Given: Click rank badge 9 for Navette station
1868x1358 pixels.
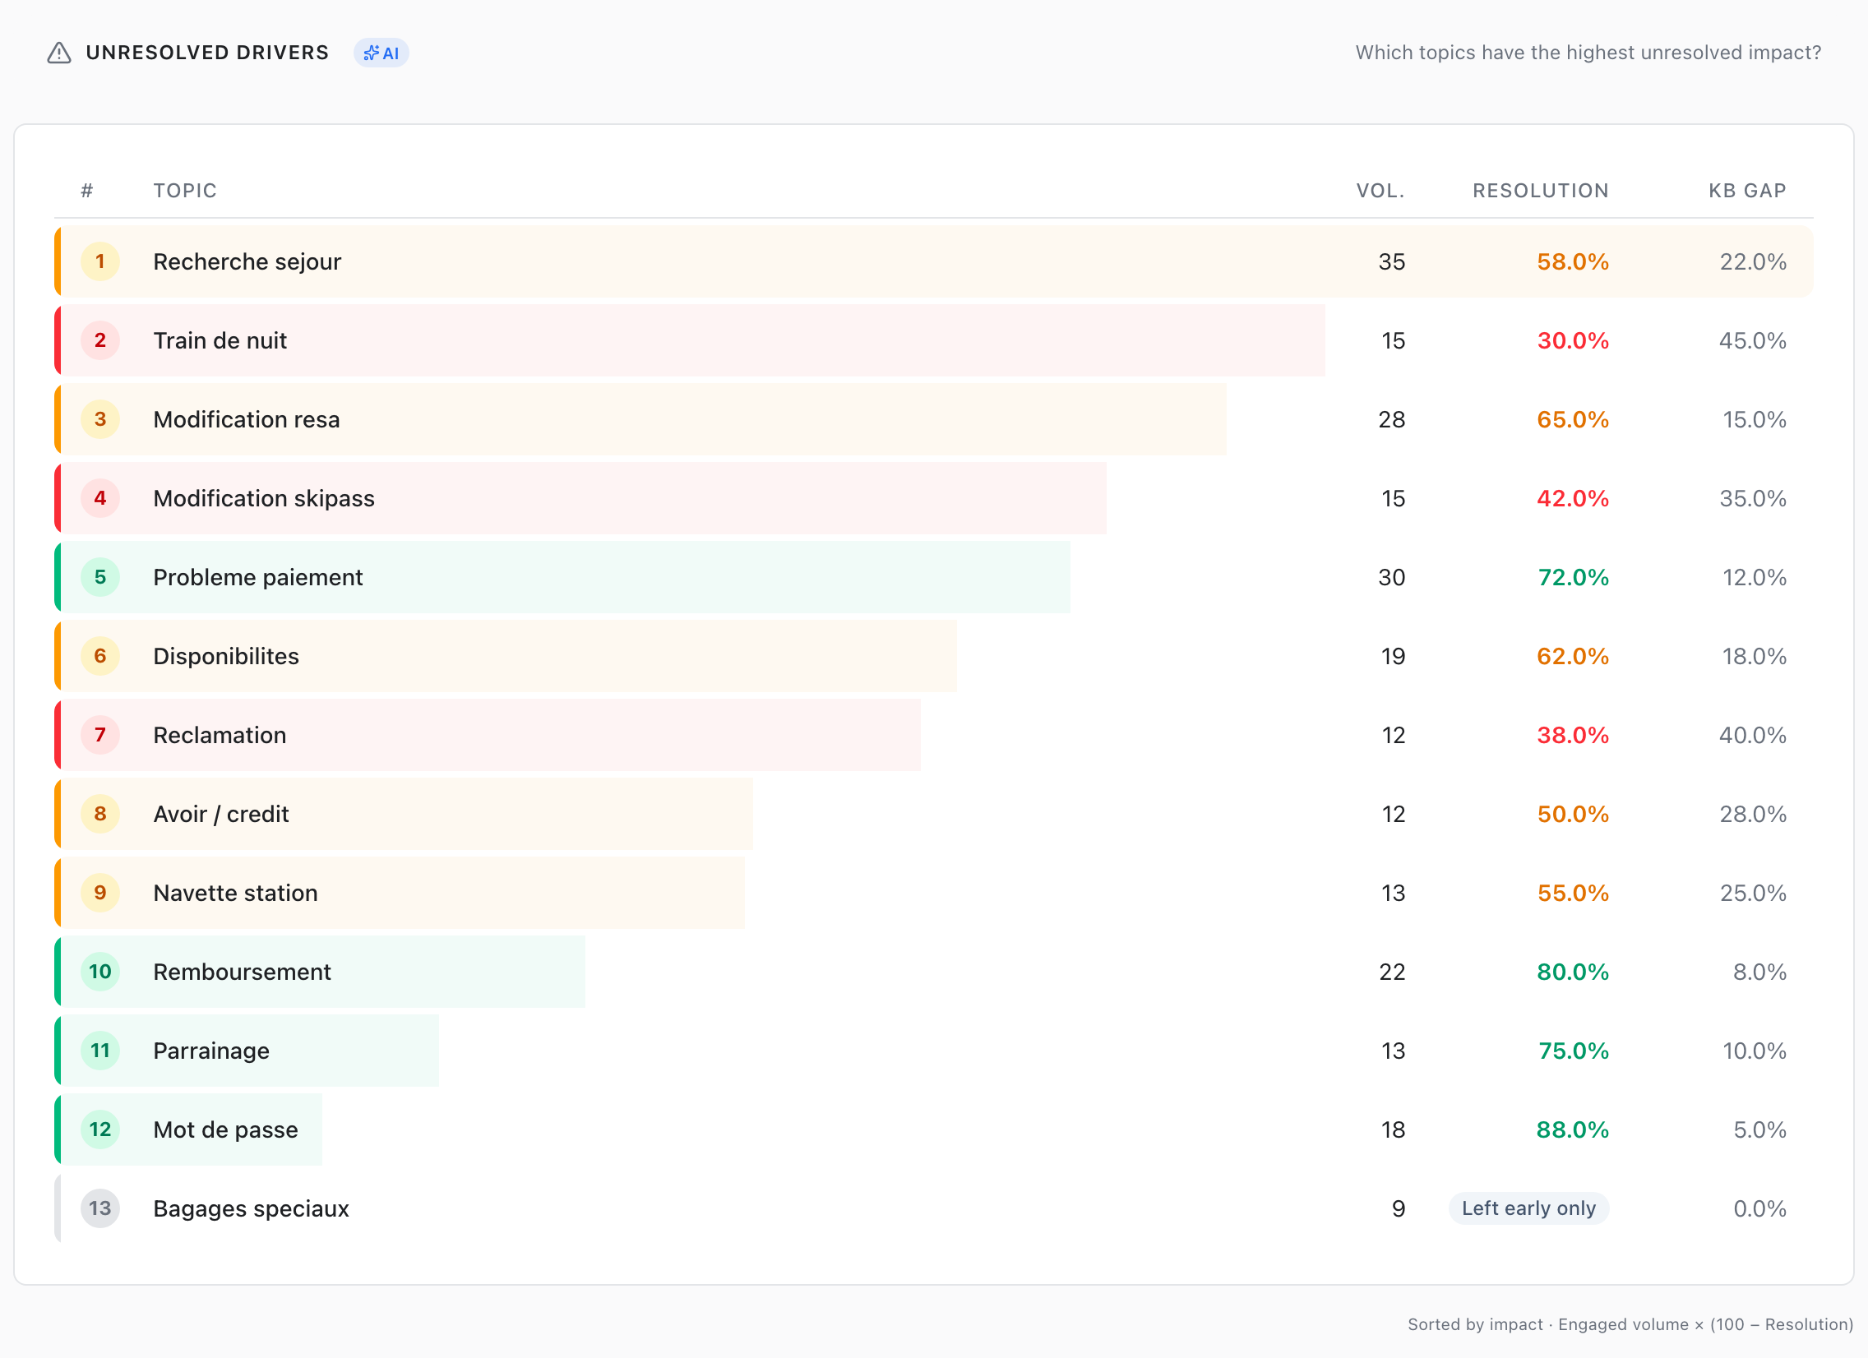Looking at the screenshot, I should click(100, 894).
